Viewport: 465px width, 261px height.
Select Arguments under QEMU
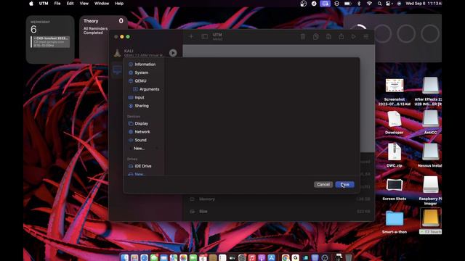(x=146, y=89)
